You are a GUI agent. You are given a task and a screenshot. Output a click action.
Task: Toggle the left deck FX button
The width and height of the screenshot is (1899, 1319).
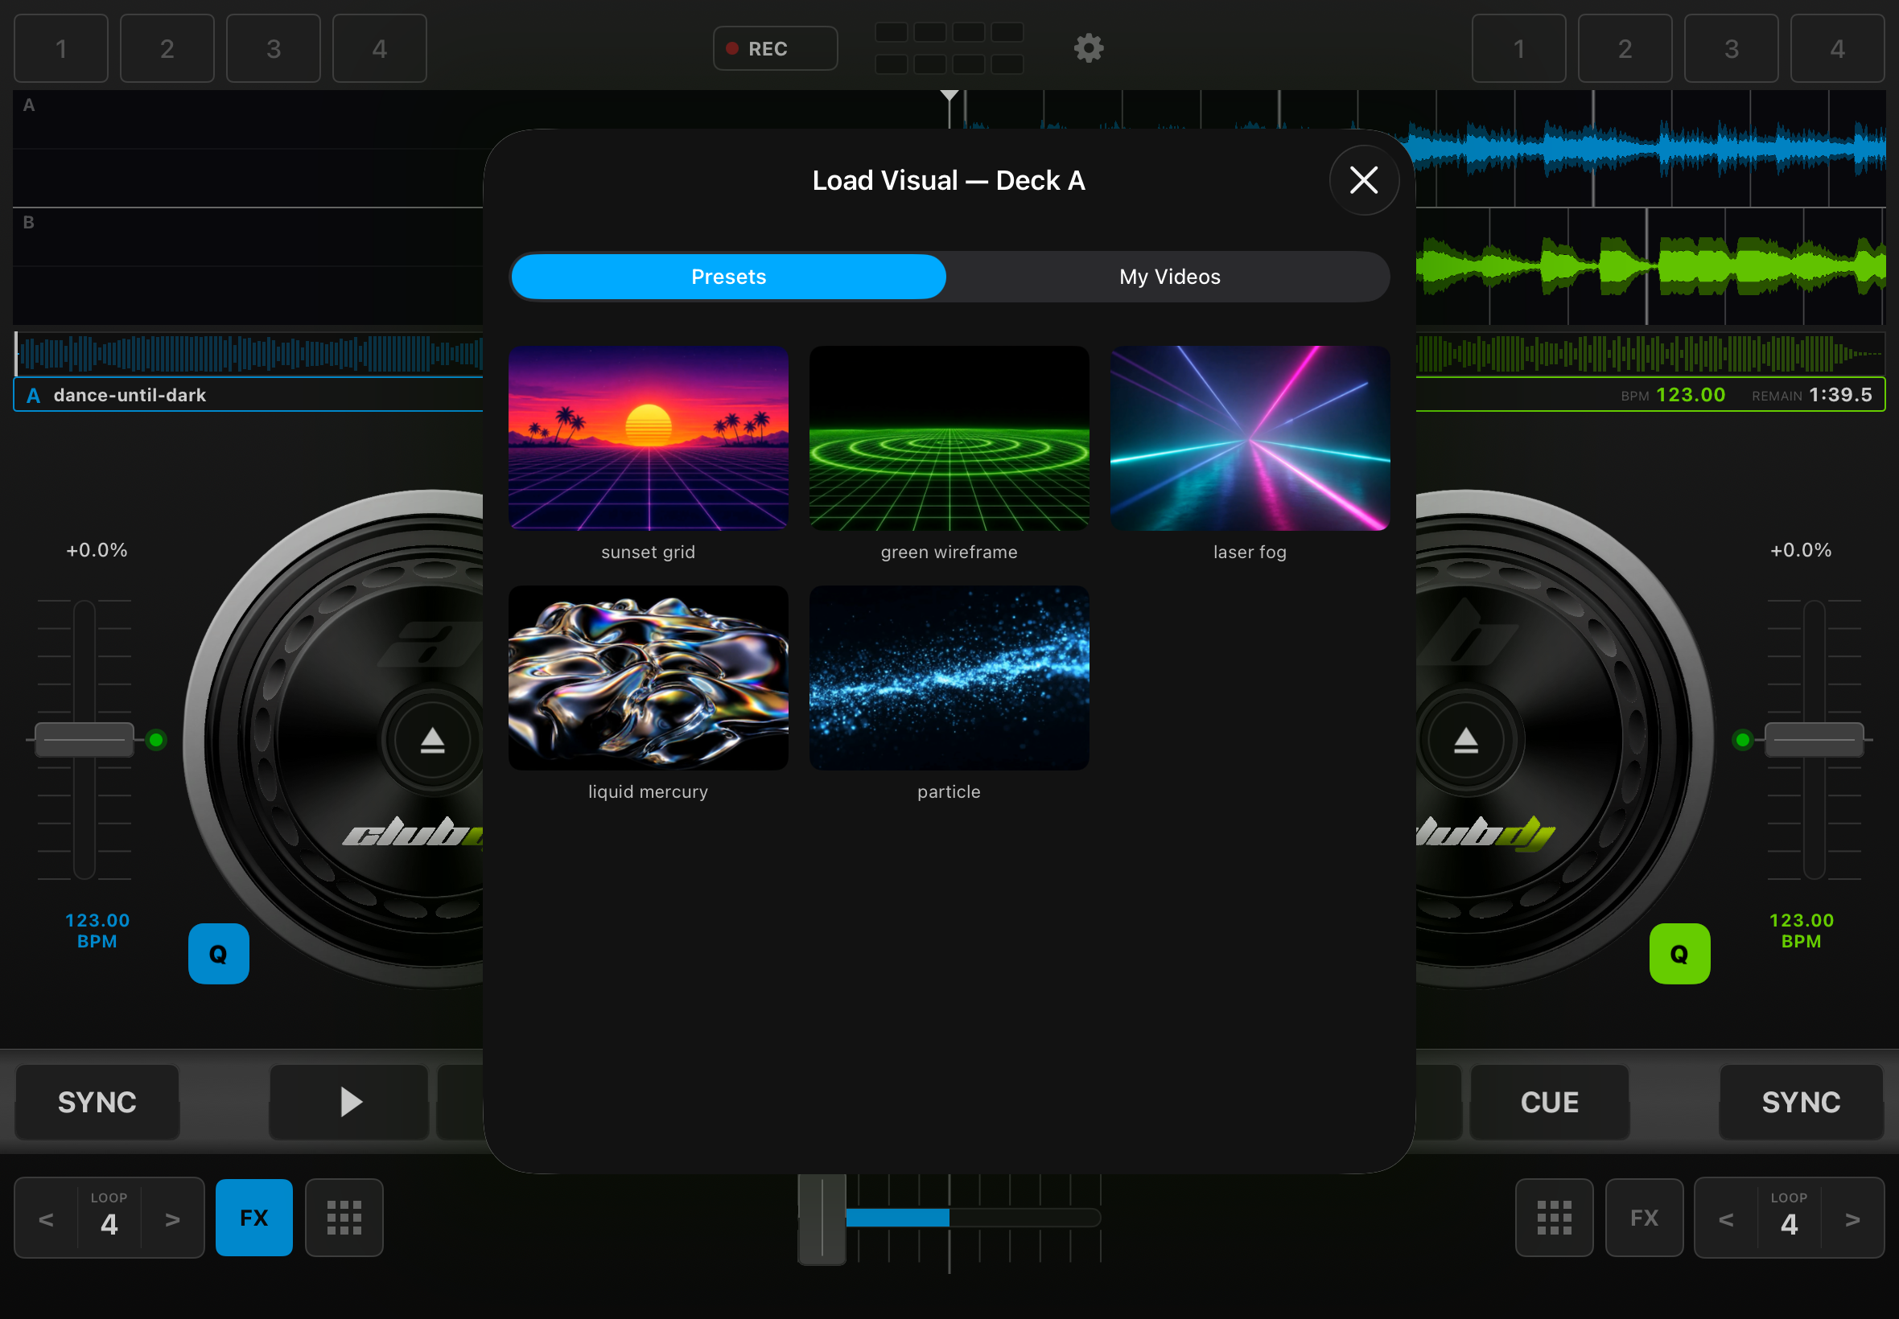[x=253, y=1218]
